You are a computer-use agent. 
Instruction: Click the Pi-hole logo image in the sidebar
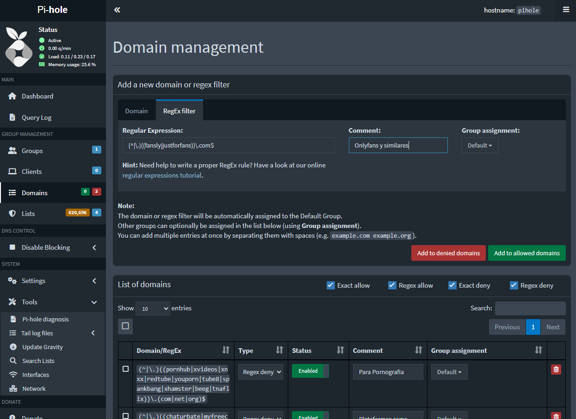point(19,47)
